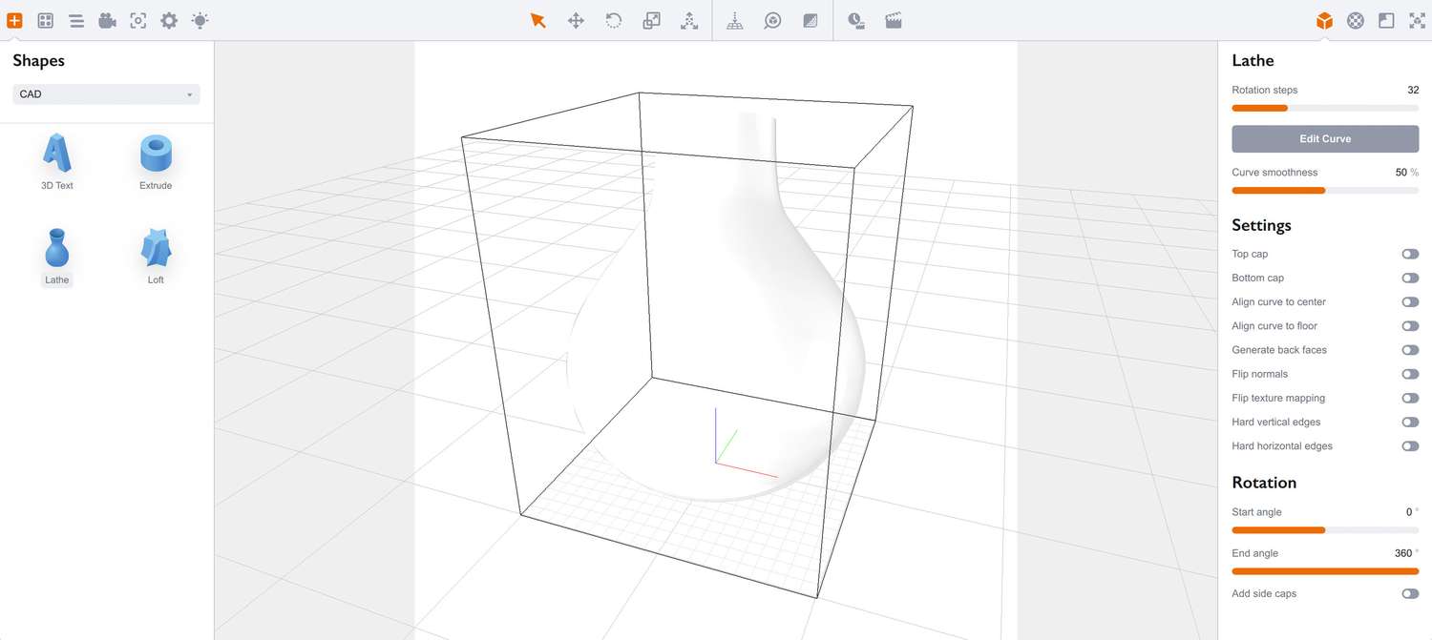
Task: Select the orange arrow selection tool
Action: click(538, 20)
